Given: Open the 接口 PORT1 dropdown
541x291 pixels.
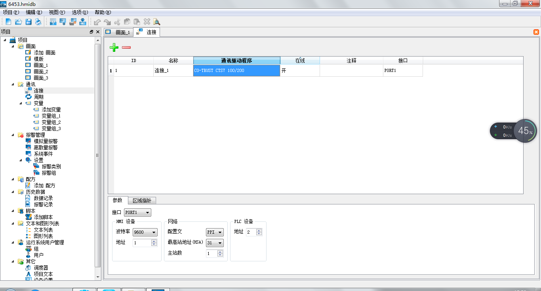Looking at the screenshot, I should [137, 213].
